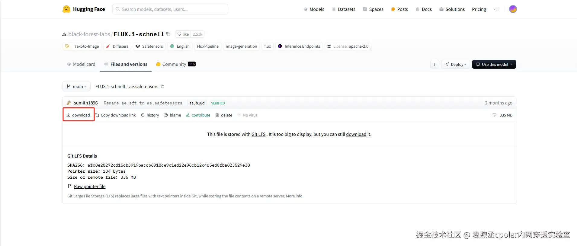Expand the Use this model dropdown
577x246 pixels.
(x=494, y=64)
